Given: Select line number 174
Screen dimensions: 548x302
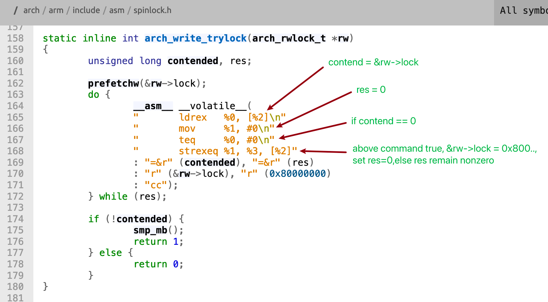Looking at the screenshot, I should pos(15,219).
